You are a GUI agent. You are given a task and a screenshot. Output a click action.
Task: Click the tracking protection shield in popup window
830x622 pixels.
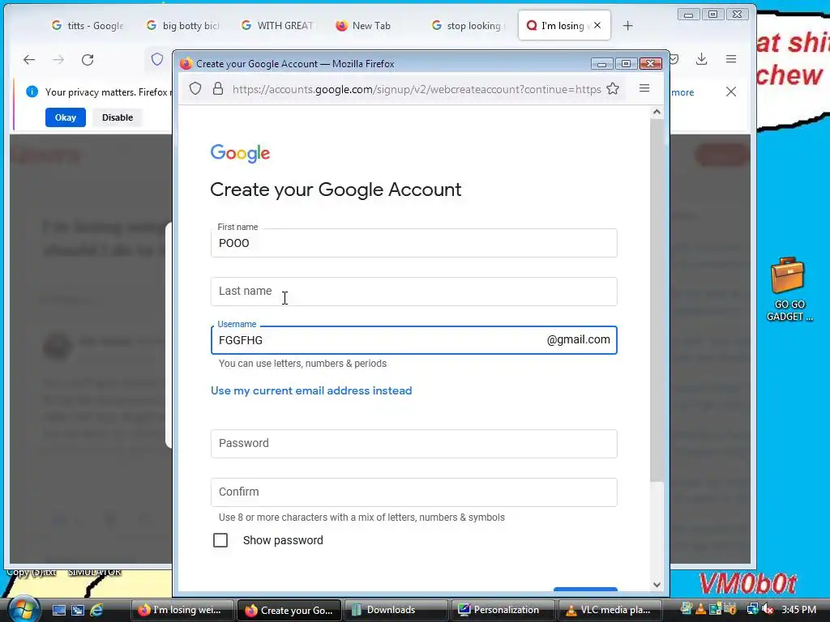(195, 88)
